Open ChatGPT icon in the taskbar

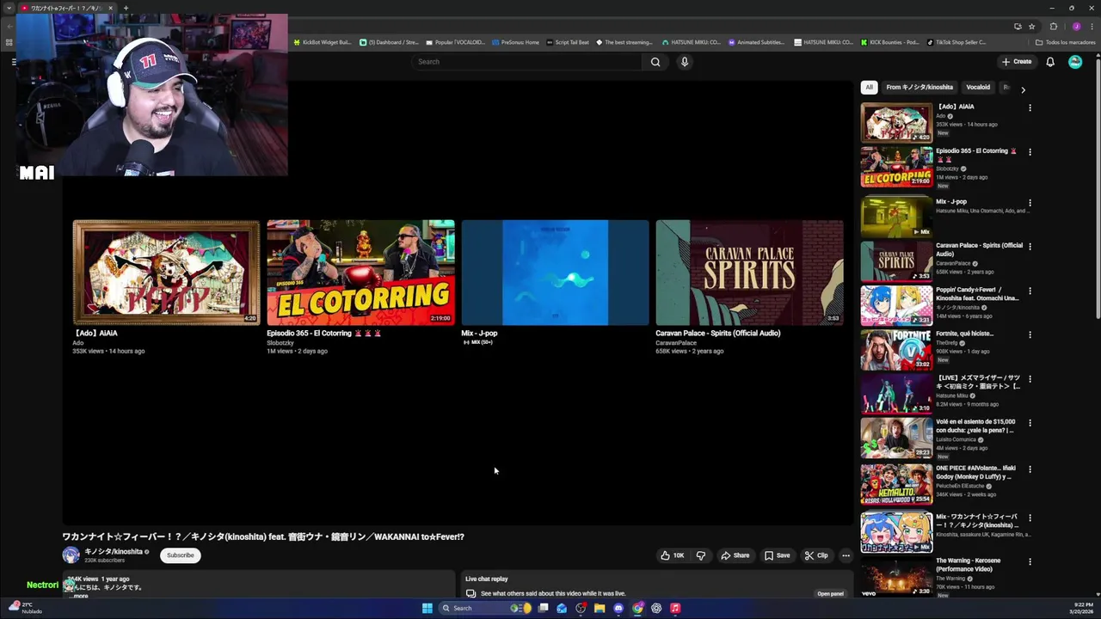(656, 608)
